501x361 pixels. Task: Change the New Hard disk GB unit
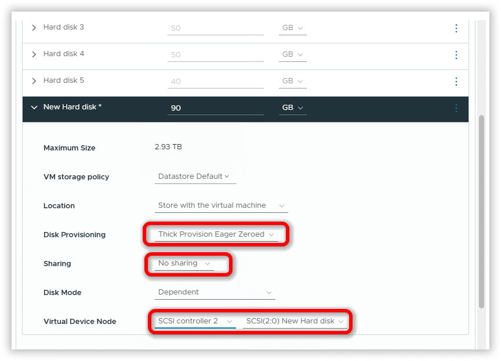pos(292,108)
